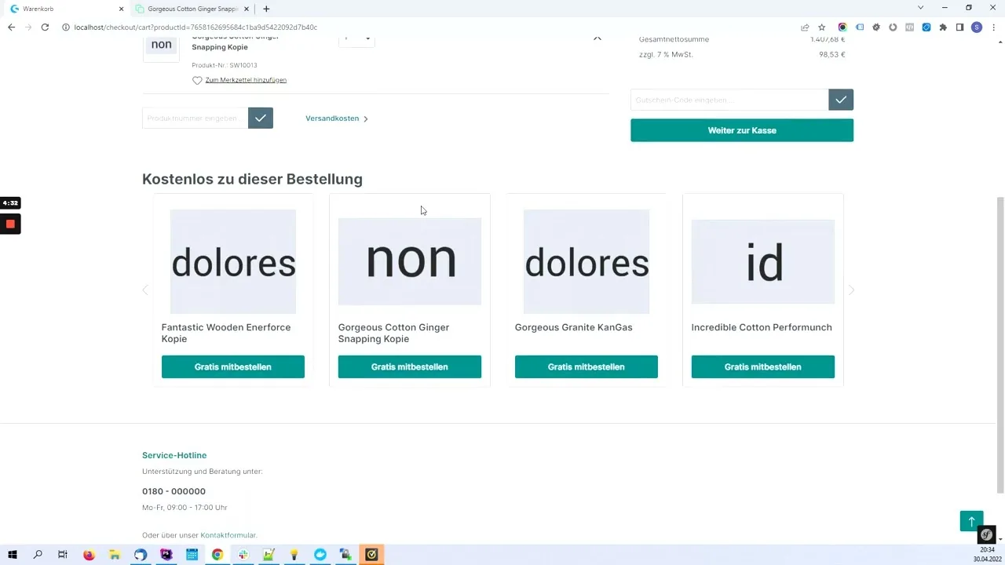Open a new browser tab
This screenshot has height=565, width=1005.
tap(266, 9)
